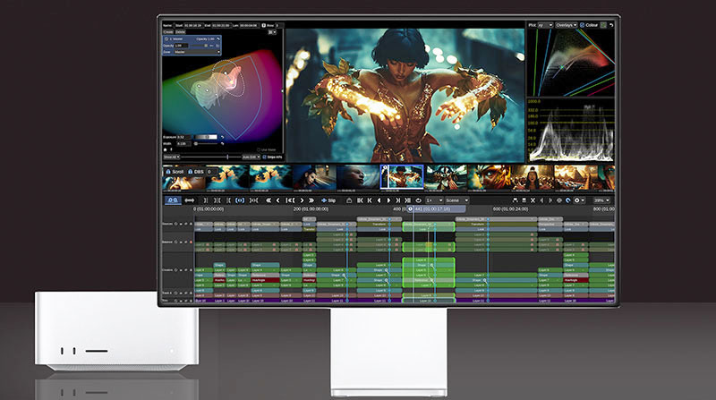716x400 pixels.
Task: Toggle the Row checkbox in top bar
Action: click(x=264, y=26)
